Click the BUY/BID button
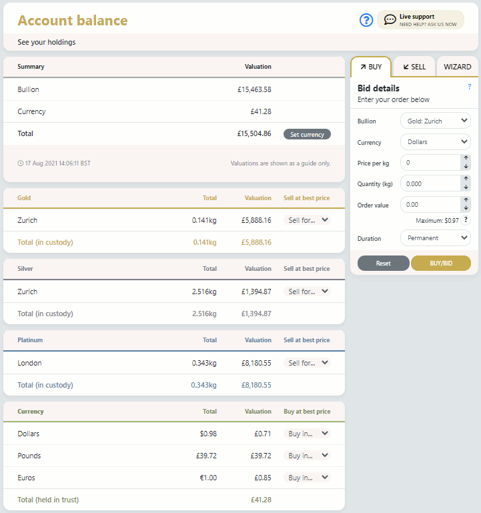The width and height of the screenshot is (481, 513). tap(441, 263)
